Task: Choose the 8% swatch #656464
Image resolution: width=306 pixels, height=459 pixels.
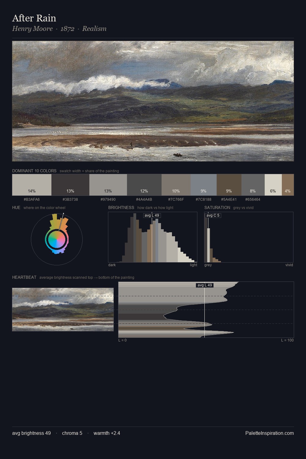Action: 253,185
